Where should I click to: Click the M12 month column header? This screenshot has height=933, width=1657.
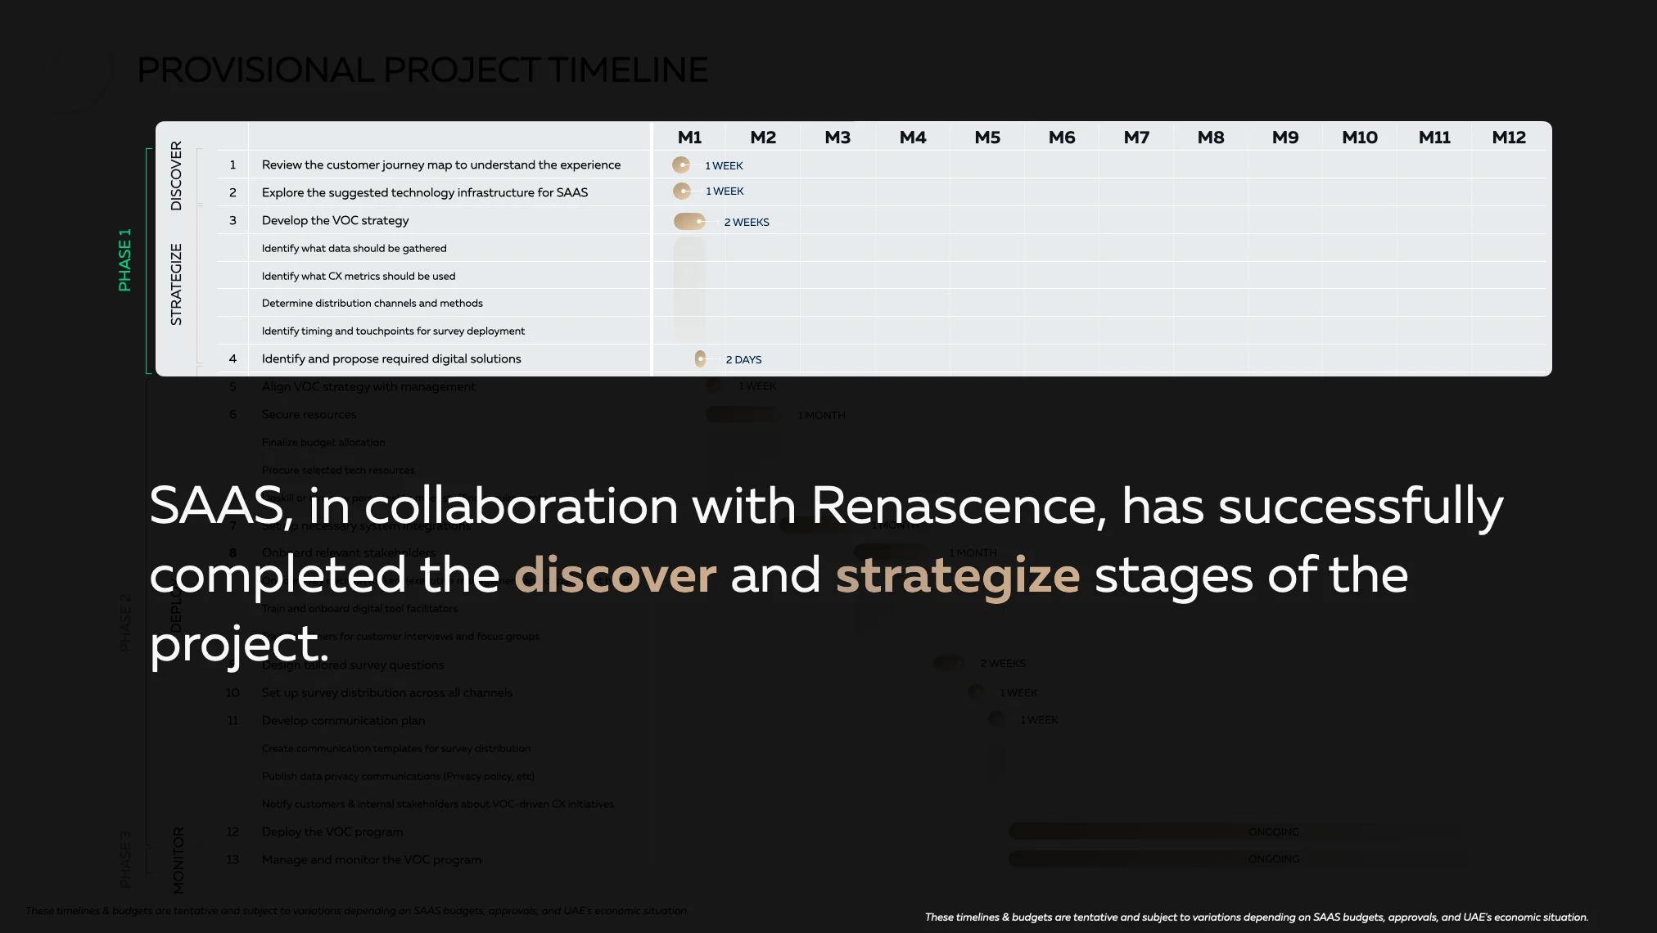(x=1509, y=137)
